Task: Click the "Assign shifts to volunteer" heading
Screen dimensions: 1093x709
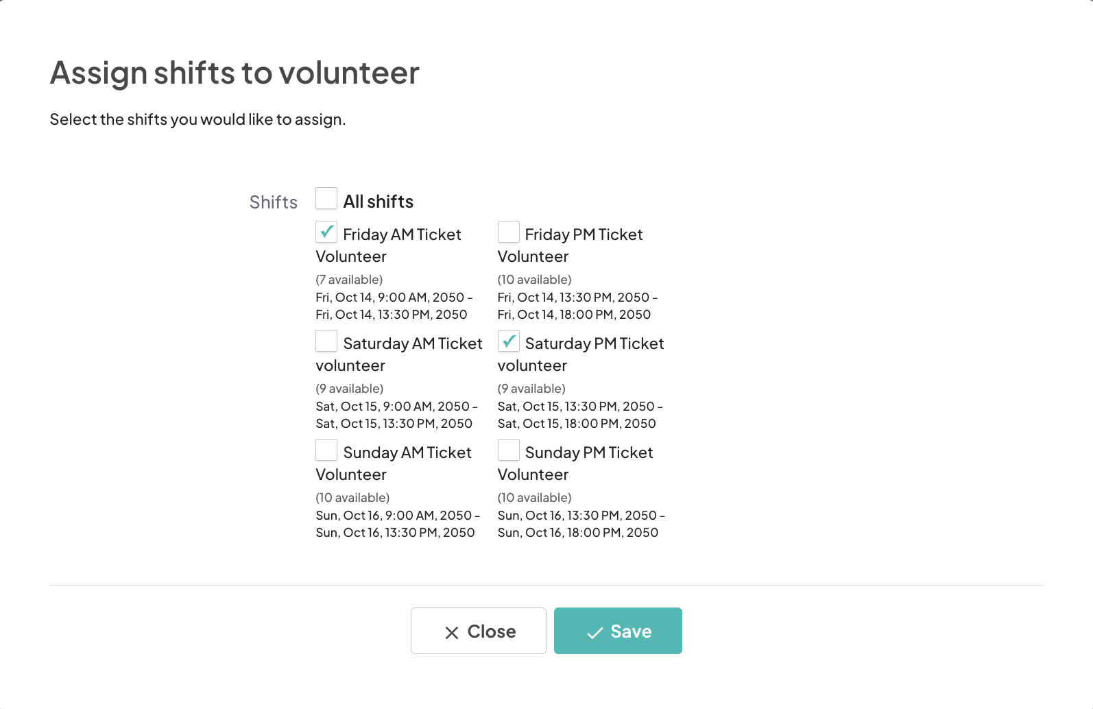Action: click(235, 73)
